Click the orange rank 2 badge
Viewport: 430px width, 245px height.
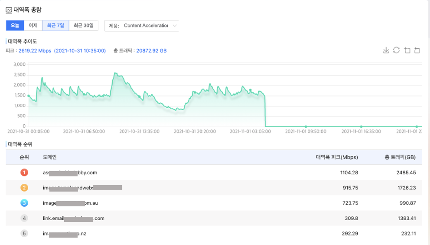point(24,188)
